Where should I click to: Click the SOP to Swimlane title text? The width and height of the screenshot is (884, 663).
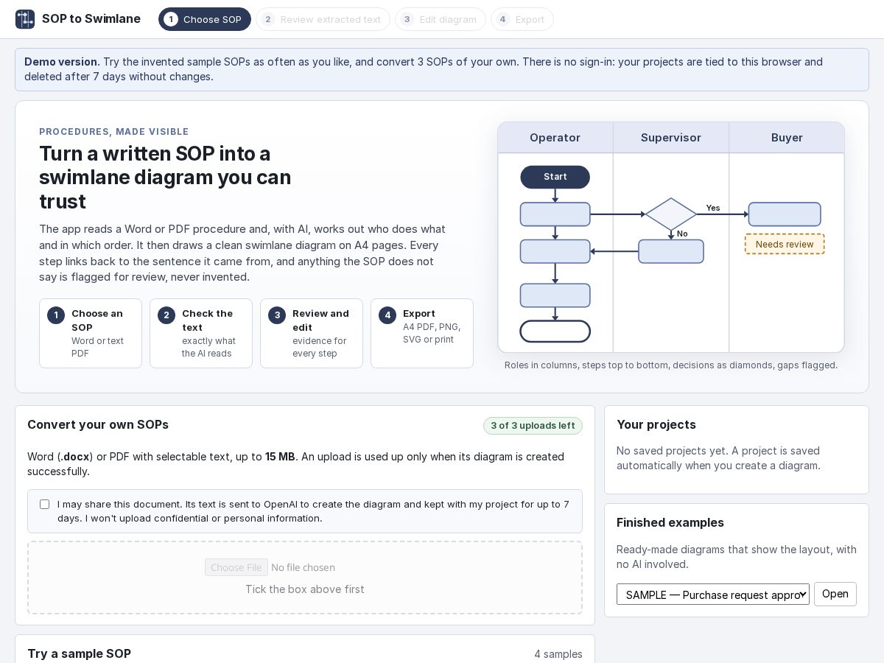(x=91, y=19)
